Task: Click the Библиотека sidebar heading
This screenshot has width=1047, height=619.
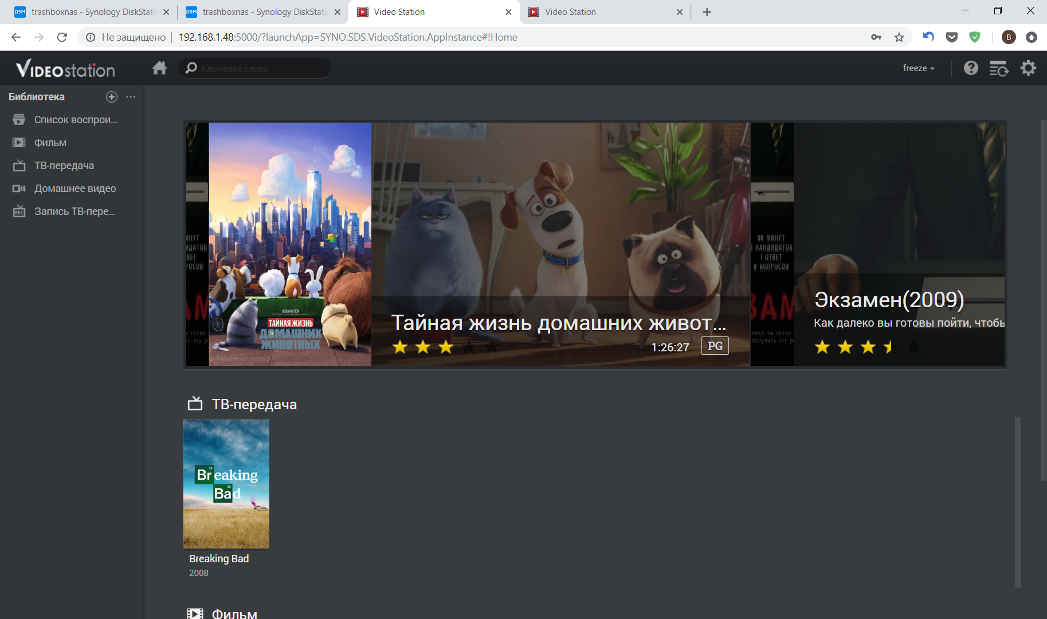Action: coord(37,97)
